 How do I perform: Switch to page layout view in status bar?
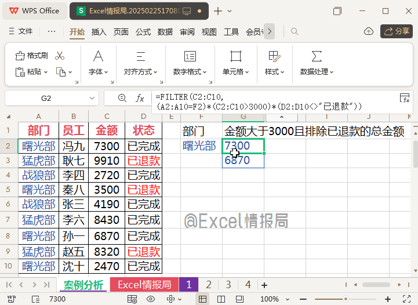click(220, 299)
